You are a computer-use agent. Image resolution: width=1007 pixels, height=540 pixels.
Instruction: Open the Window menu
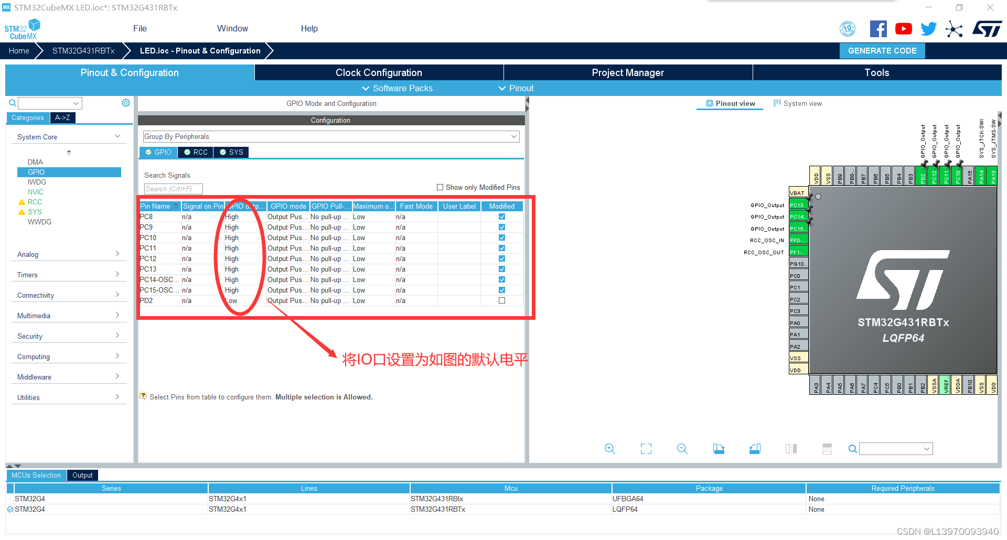[232, 28]
